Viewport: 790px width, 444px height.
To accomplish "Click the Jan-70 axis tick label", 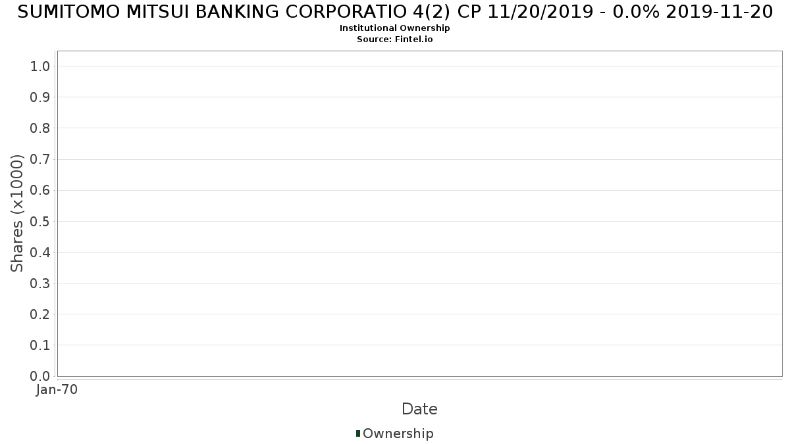I will (x=57, y=389).
